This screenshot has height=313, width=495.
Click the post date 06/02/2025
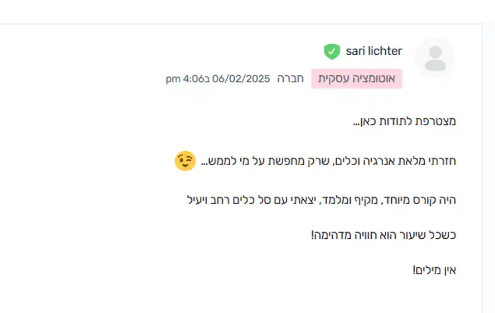(241, 79)
